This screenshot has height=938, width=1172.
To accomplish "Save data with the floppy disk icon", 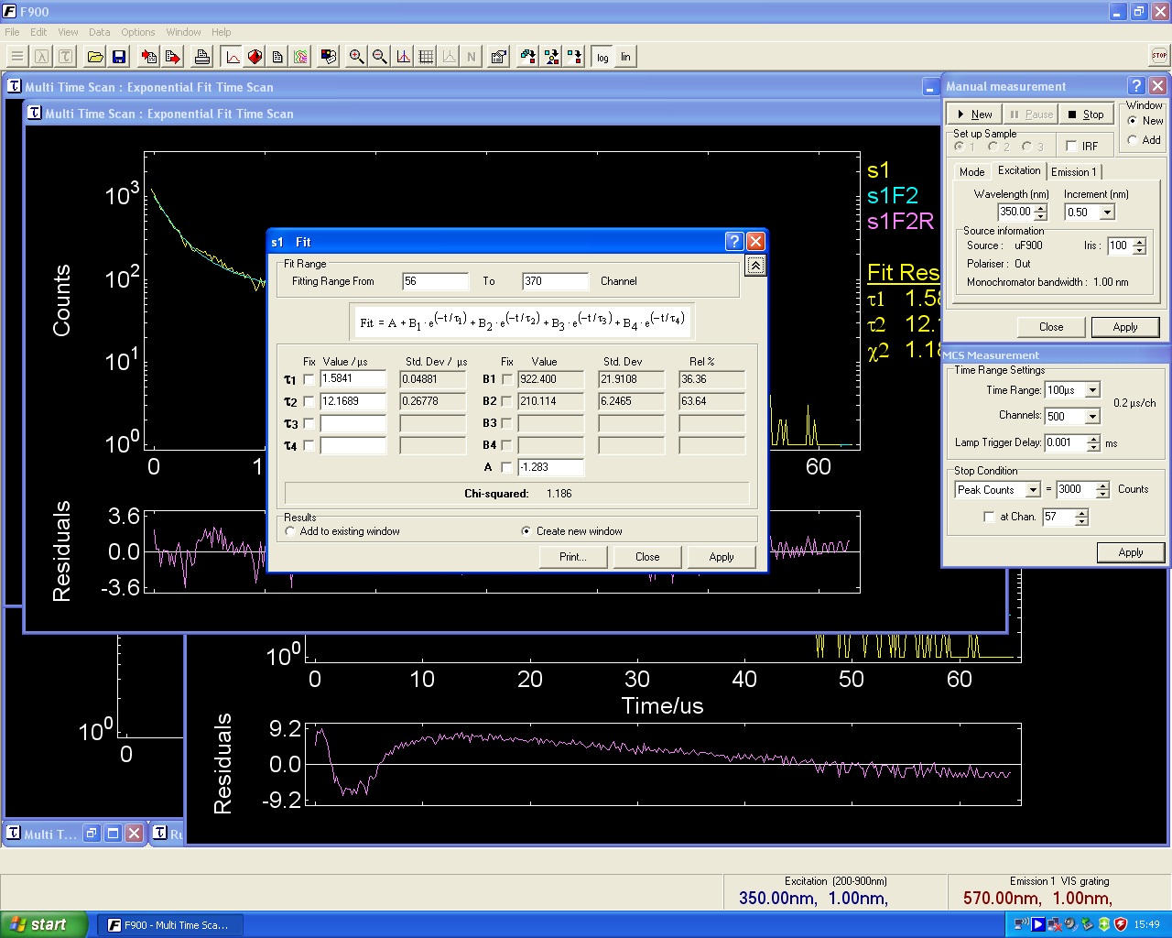I will 119,57.
